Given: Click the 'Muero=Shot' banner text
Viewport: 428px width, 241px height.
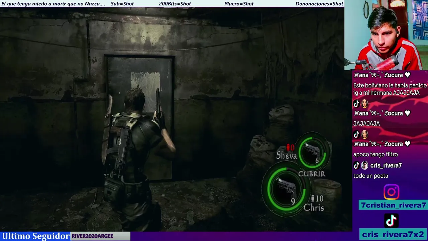Looking at the screenshot, I should click(x=239, y=4).
